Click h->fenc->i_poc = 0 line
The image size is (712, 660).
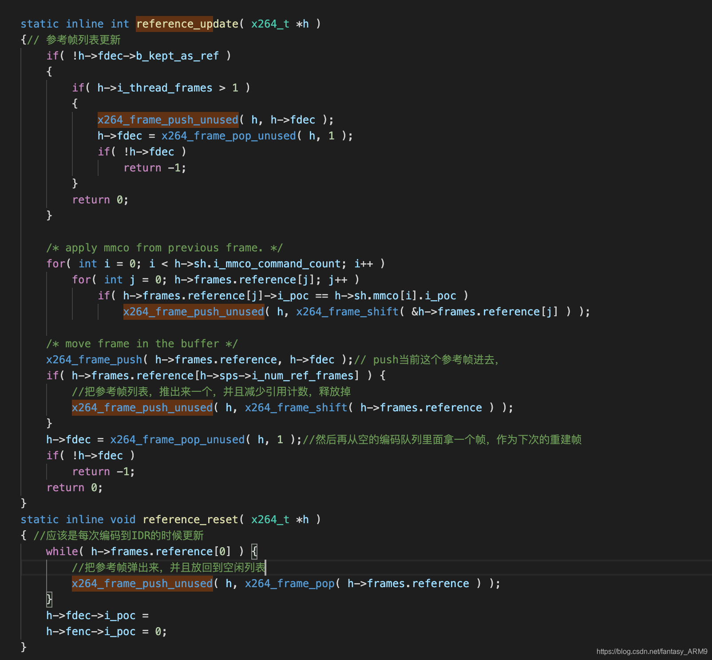coord(107,632)
